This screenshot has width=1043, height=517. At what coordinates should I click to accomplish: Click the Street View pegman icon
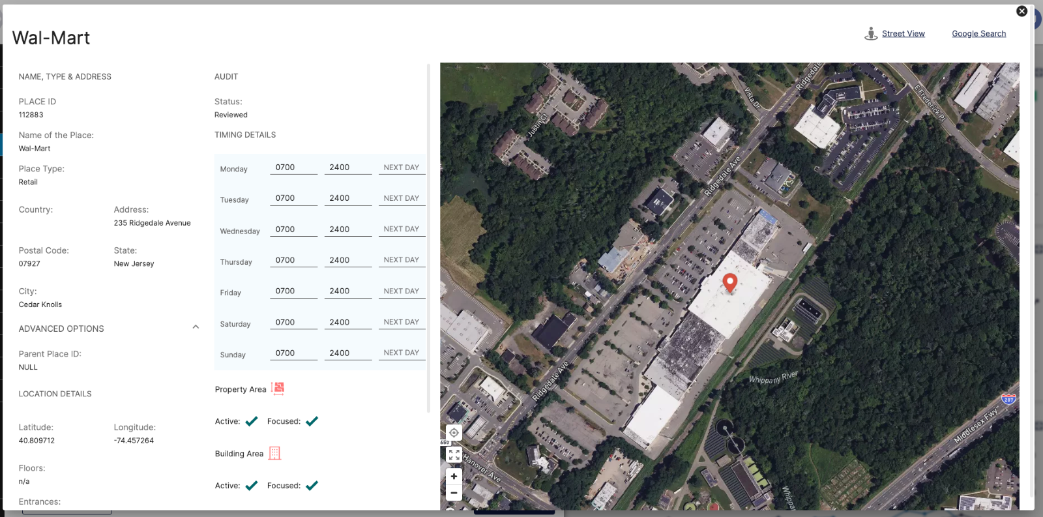[871, 34]
